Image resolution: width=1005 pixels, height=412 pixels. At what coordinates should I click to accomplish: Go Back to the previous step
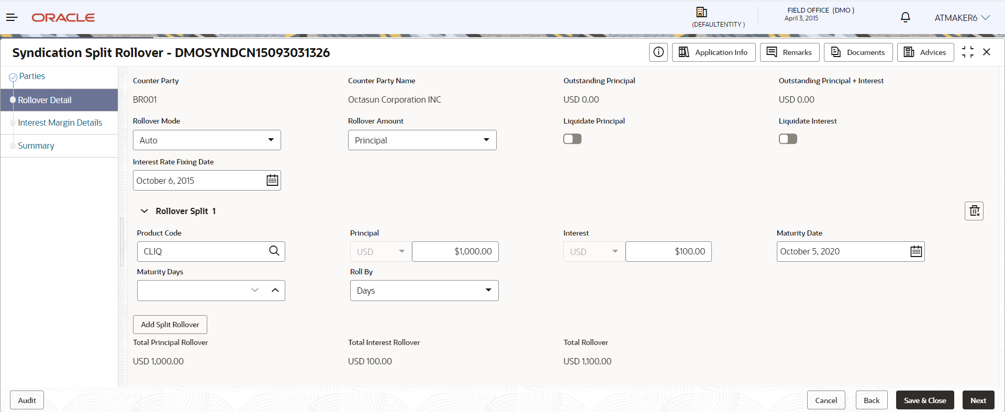(872, 400)
